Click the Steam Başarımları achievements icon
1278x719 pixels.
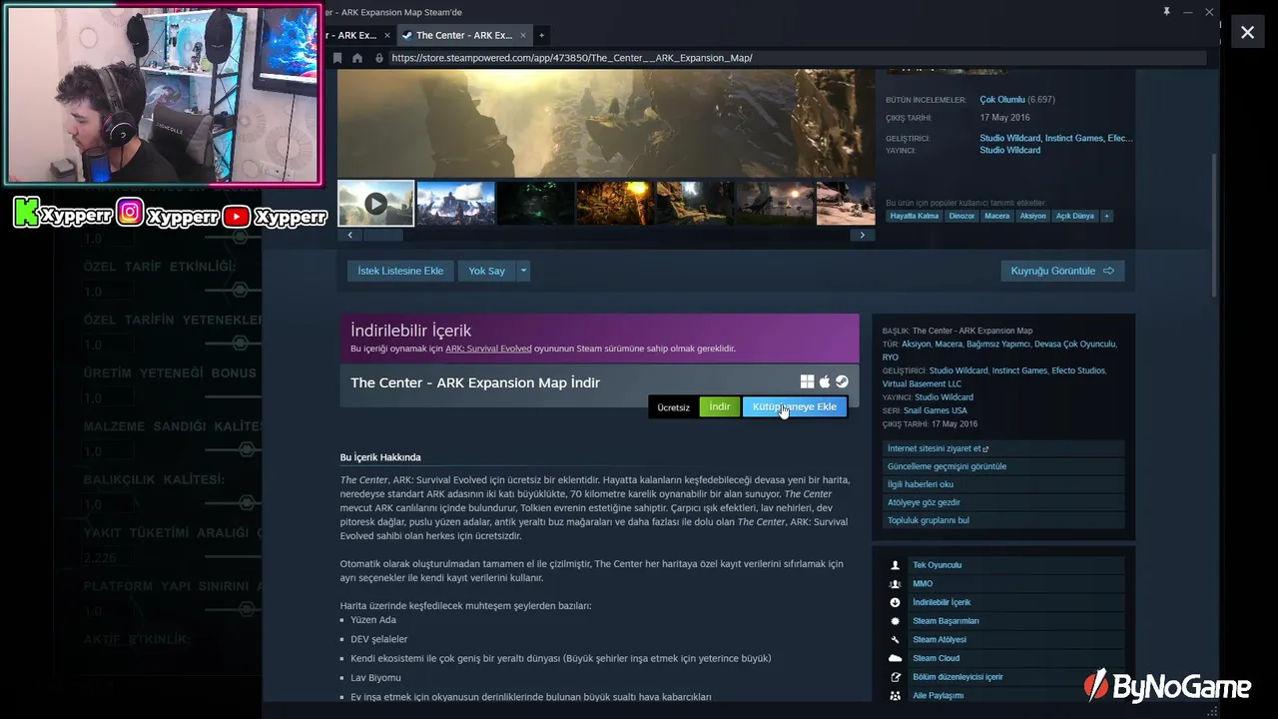895,621
